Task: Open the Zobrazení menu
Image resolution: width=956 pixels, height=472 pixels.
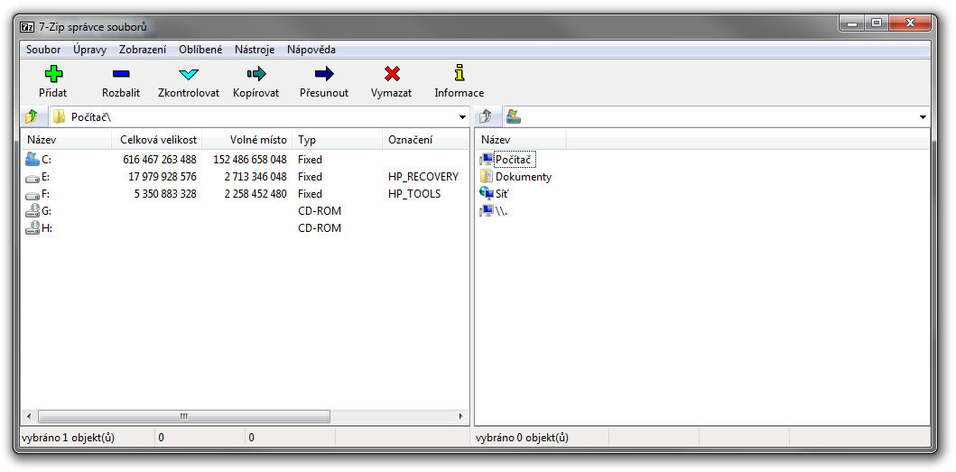Action: (143, 50)
